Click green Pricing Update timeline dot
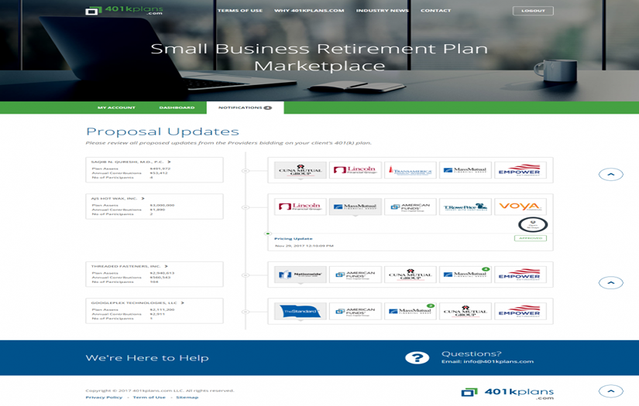 click(x=268, y=234)
